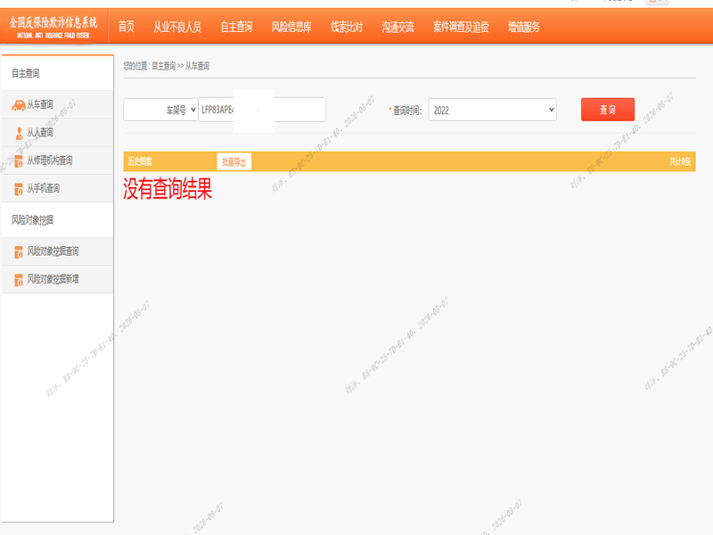Click the 共计0条 count text
Viewport: 713px width, 535px height.
pos(680,161)
